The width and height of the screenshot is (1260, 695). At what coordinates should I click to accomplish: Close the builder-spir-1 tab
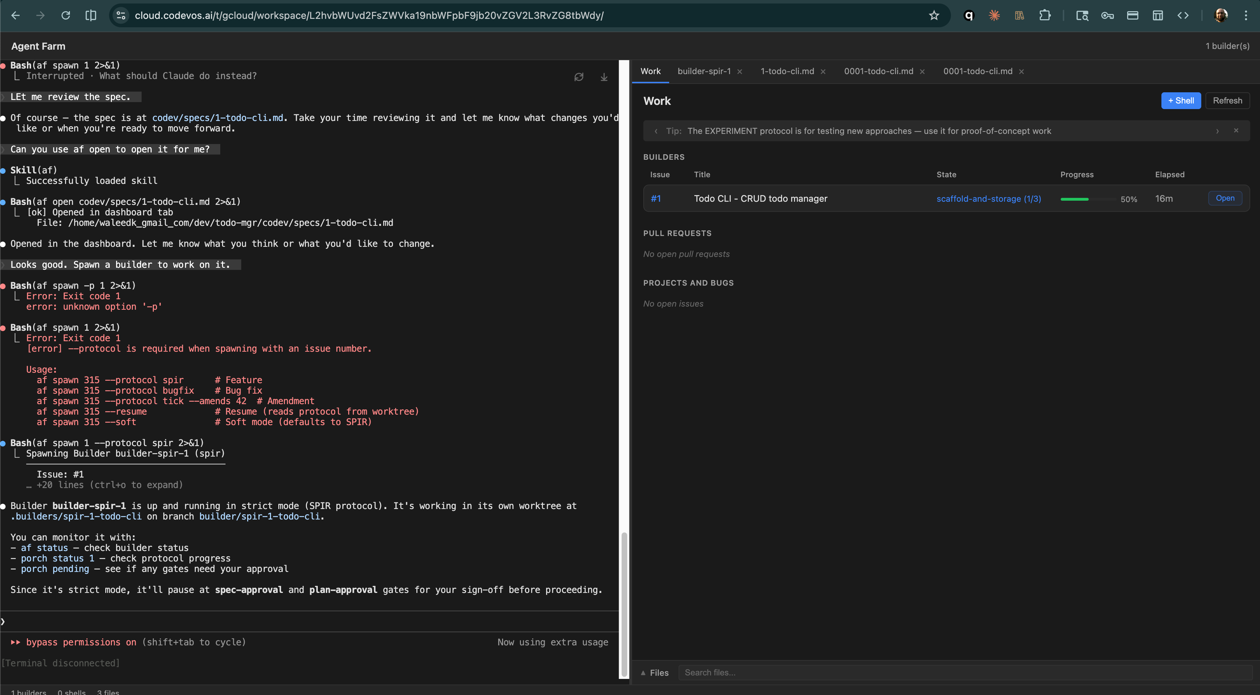tap(739, 71)
